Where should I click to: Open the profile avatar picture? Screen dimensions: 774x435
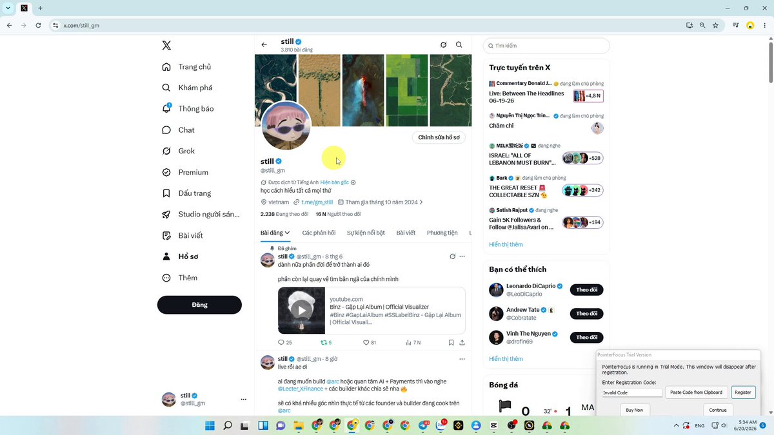click(286, 126)
